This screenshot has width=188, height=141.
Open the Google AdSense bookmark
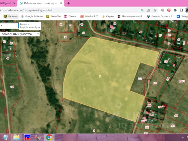pyautogui.click(x=32, y=16)
